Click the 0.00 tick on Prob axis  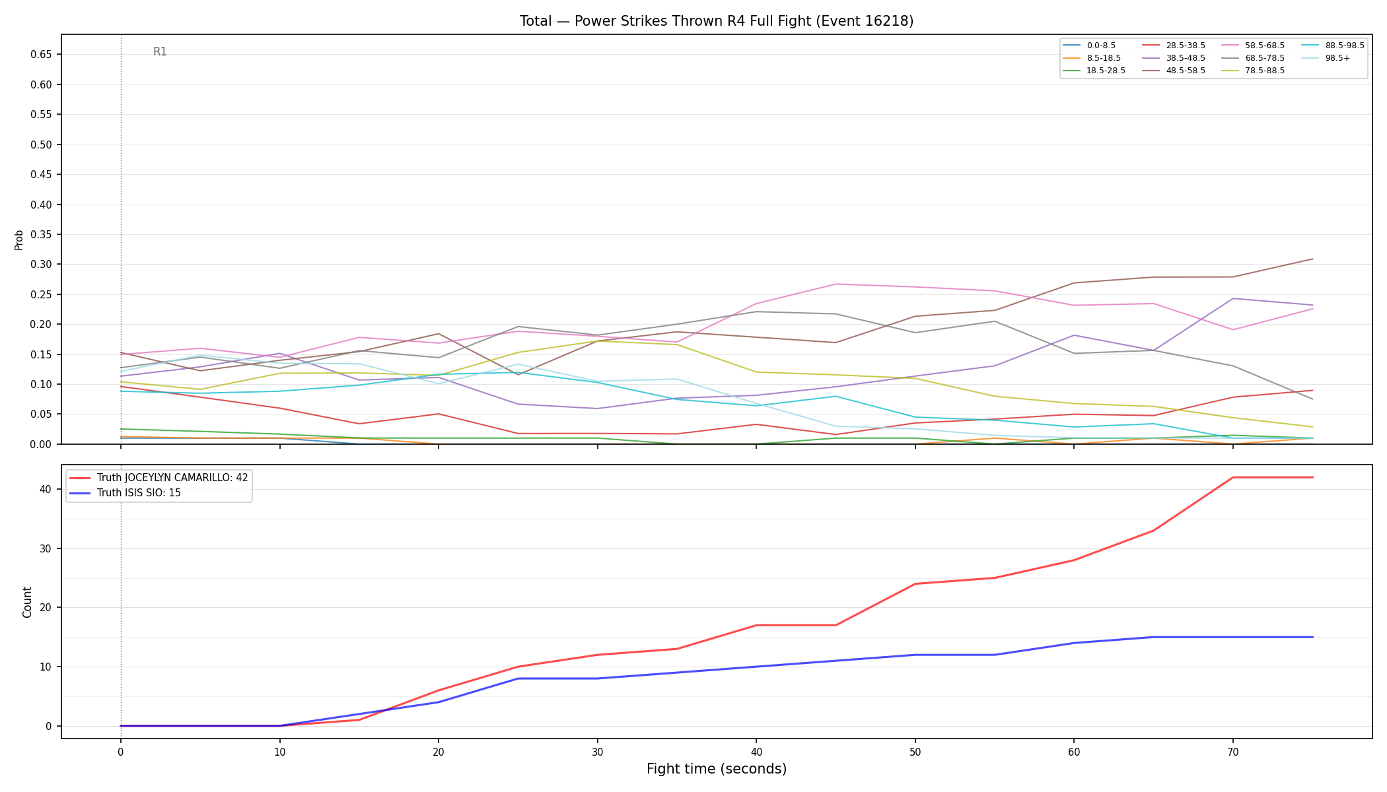41,444
